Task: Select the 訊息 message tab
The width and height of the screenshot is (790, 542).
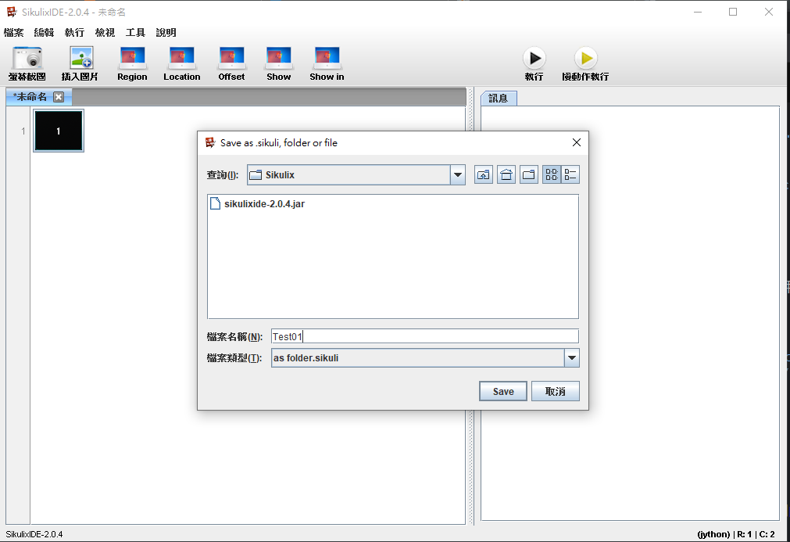Action: 499,99
